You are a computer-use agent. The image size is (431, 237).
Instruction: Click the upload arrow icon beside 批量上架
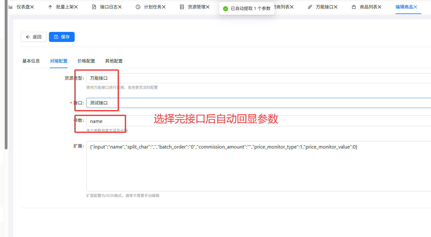coord(50,7)
